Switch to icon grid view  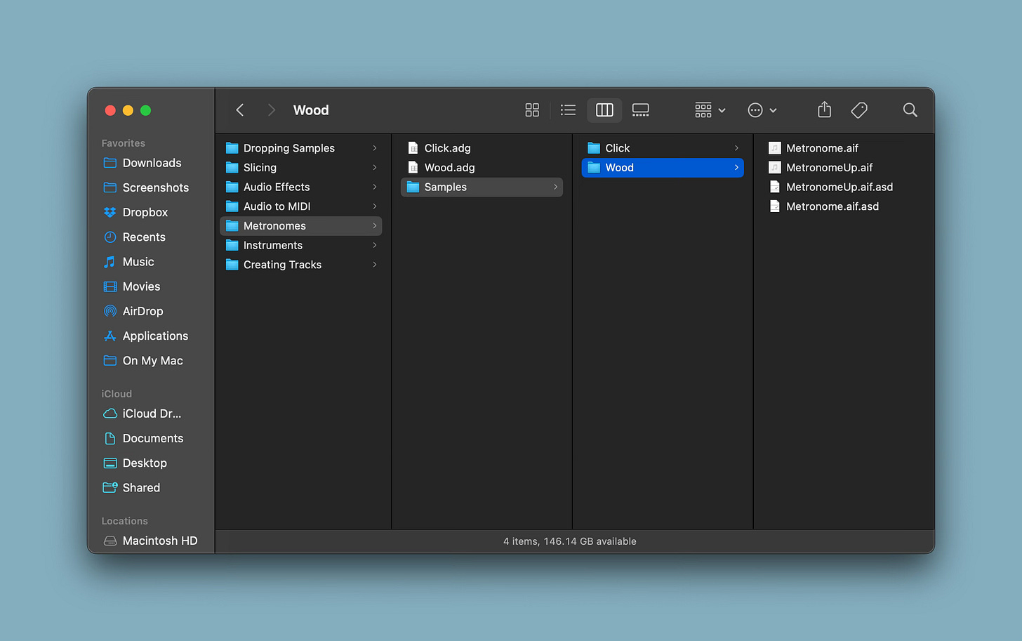[532, 110]
